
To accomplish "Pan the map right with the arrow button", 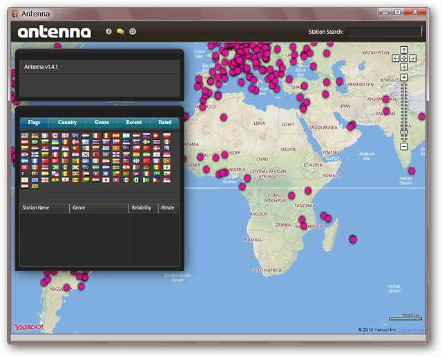I will click(x=412, y=59).
